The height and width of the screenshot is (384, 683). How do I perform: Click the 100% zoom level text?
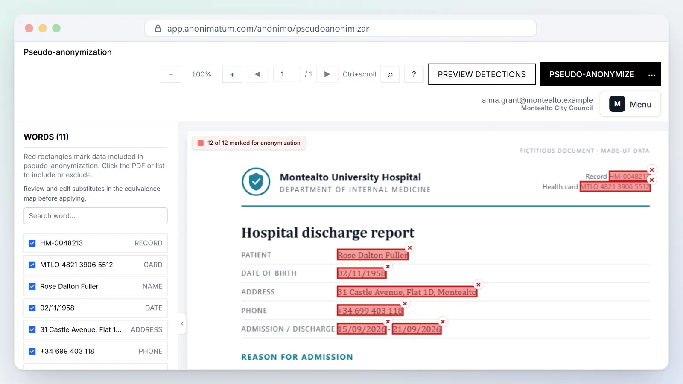coord(201,74)
